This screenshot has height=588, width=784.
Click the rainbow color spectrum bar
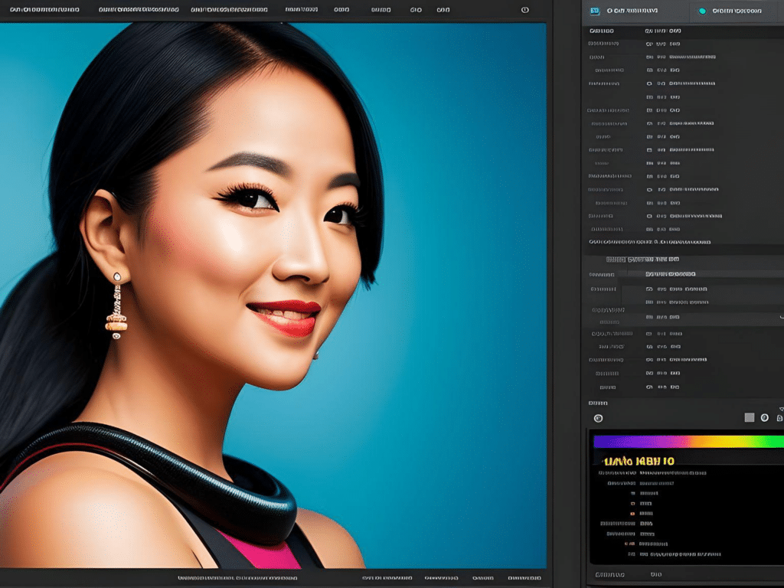point(689,442)
